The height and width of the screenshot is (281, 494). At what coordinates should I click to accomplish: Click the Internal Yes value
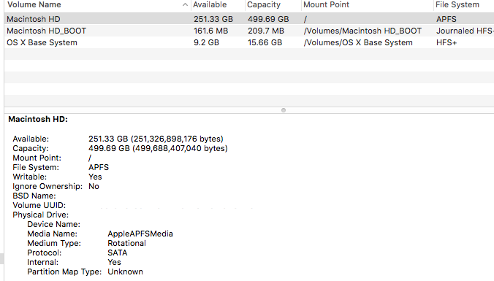coord(114,262)
